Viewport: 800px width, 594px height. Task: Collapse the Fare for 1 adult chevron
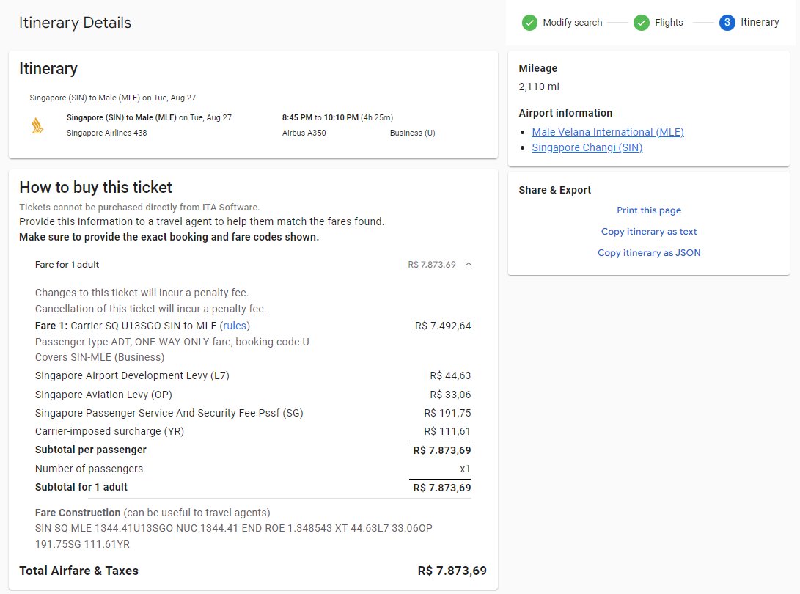point(469,264)
